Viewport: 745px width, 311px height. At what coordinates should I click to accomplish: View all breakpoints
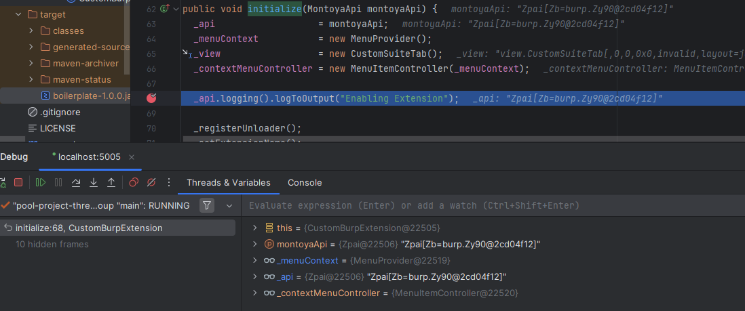pyautogui.click(x=134, y=182)
